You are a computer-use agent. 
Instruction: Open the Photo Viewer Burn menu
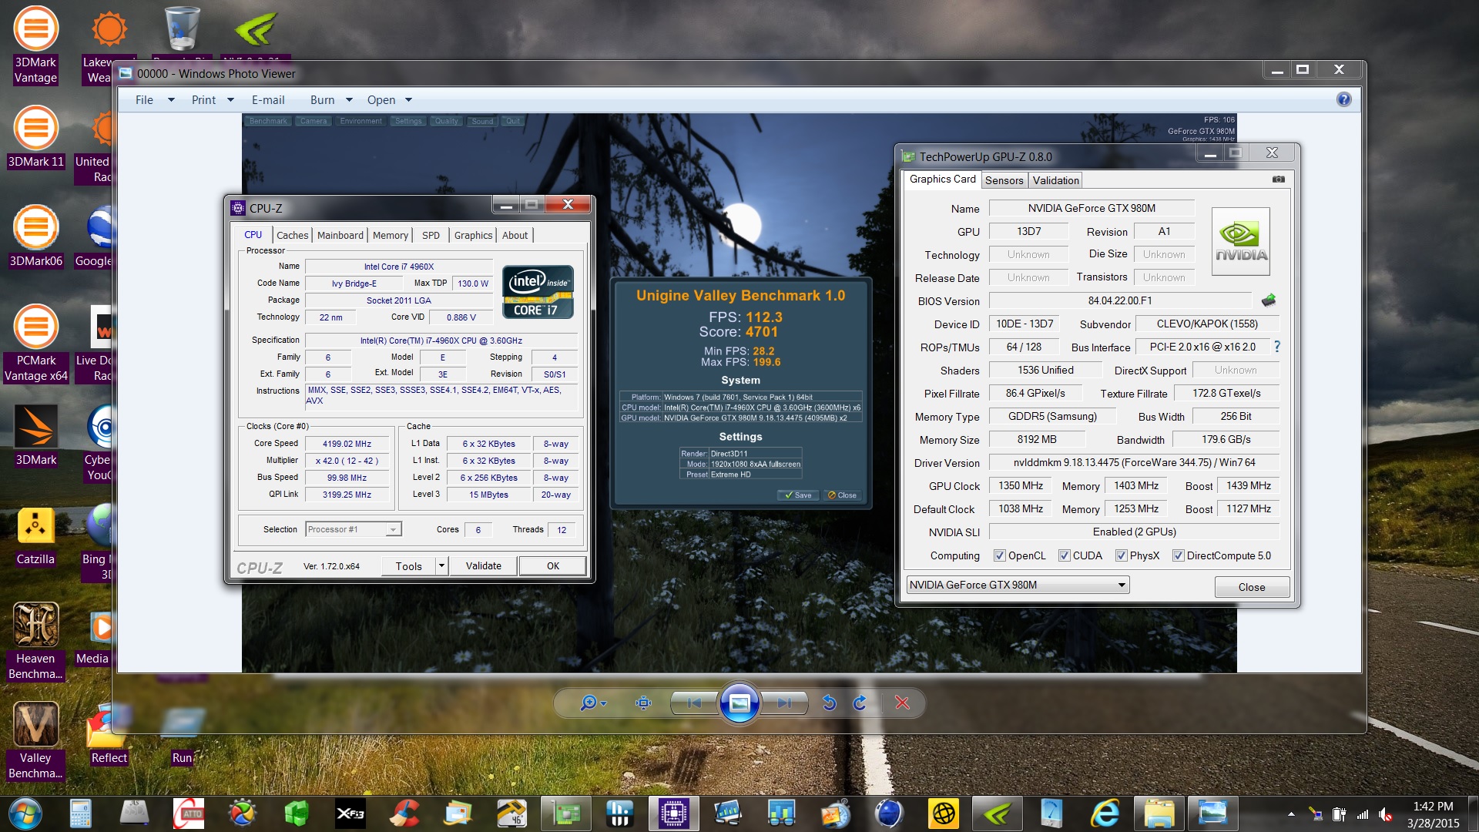tap(331, 99)
